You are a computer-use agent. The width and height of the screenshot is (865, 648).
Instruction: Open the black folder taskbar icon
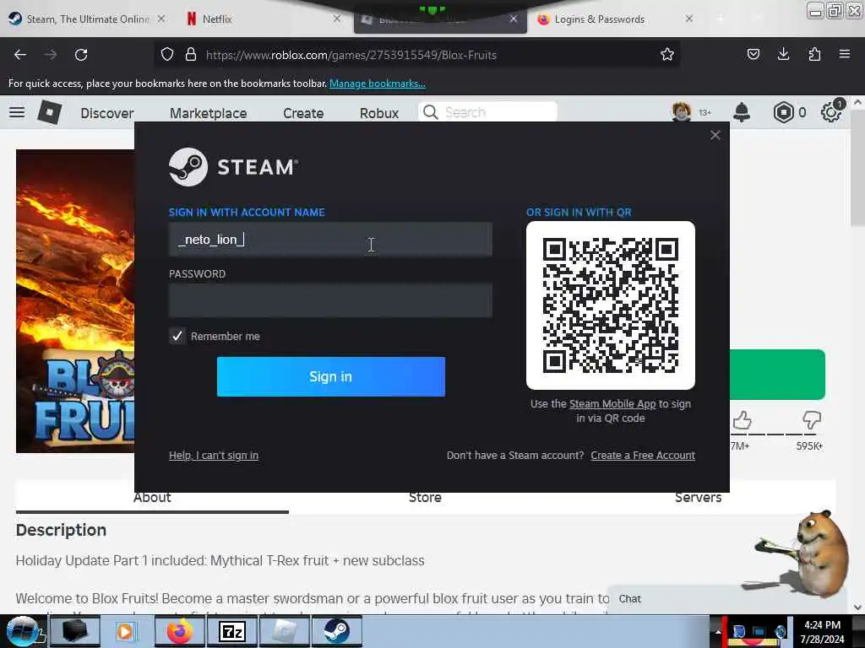(75, 631)
